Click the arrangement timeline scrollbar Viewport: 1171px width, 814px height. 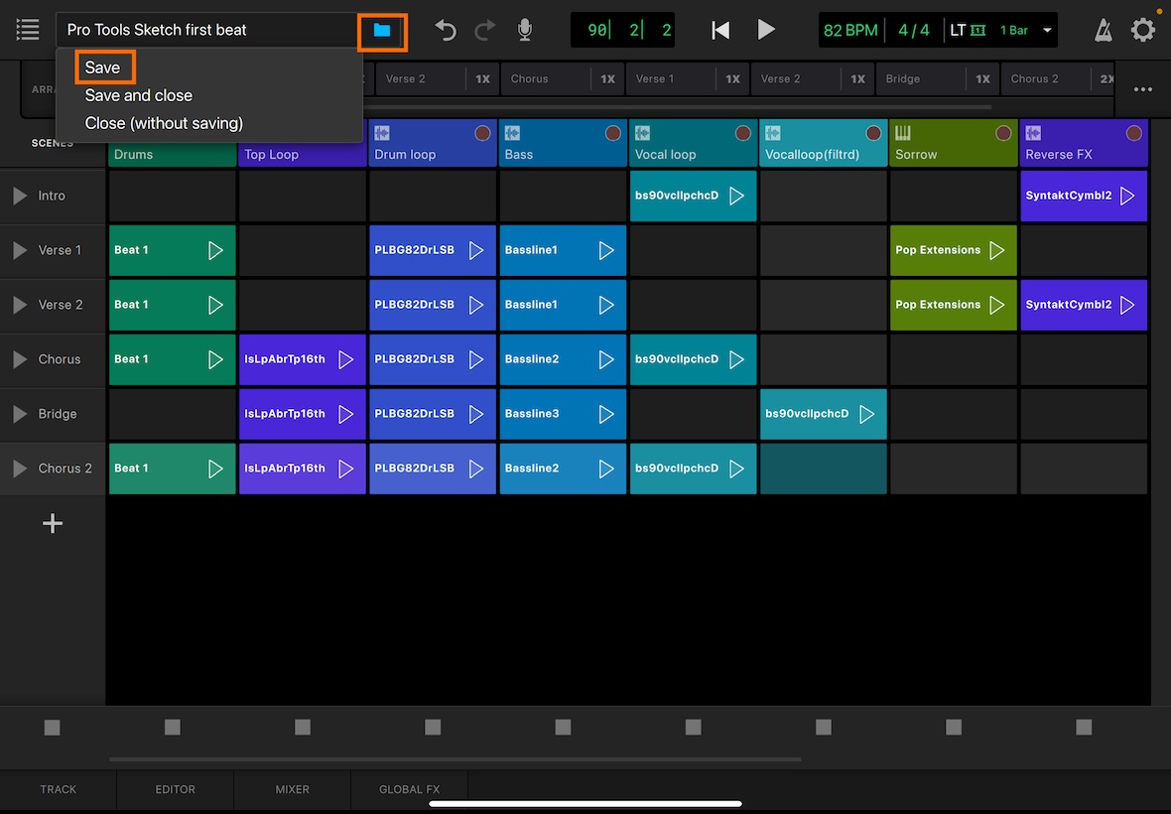pos(676,107)
